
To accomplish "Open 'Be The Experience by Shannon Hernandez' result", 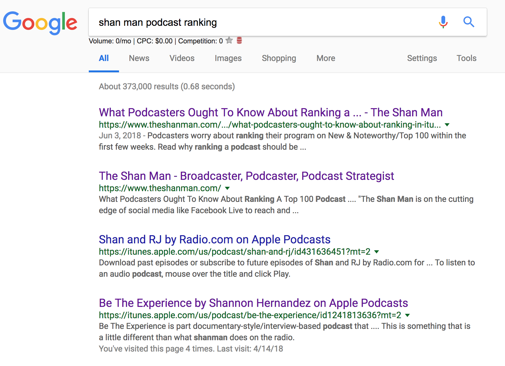I will point(253,303).
